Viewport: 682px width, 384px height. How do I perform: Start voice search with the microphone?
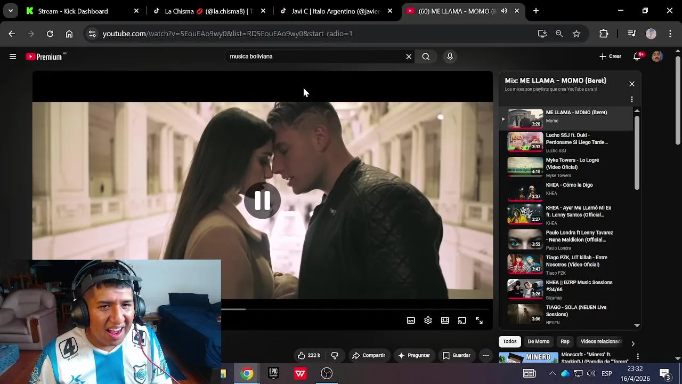(450, 57)
